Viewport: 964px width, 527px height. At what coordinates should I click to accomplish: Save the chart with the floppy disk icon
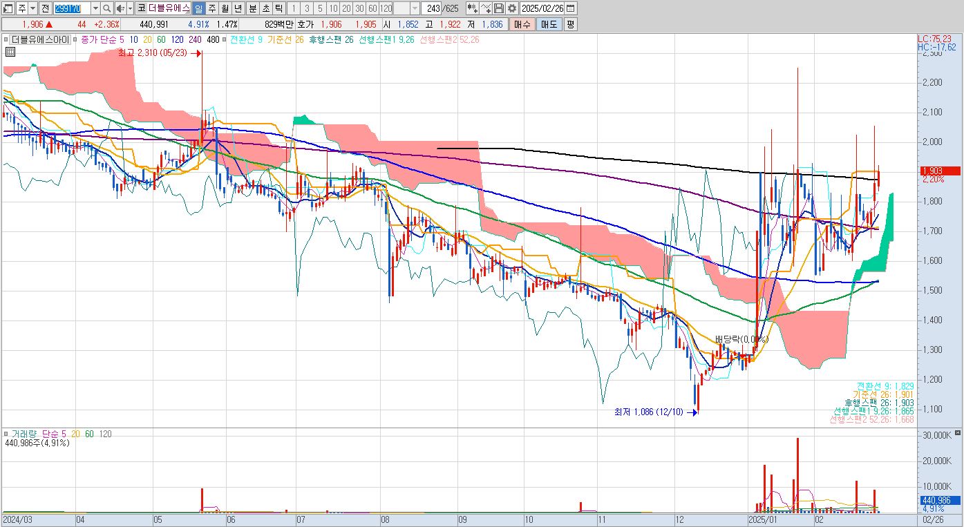point(499,8)
